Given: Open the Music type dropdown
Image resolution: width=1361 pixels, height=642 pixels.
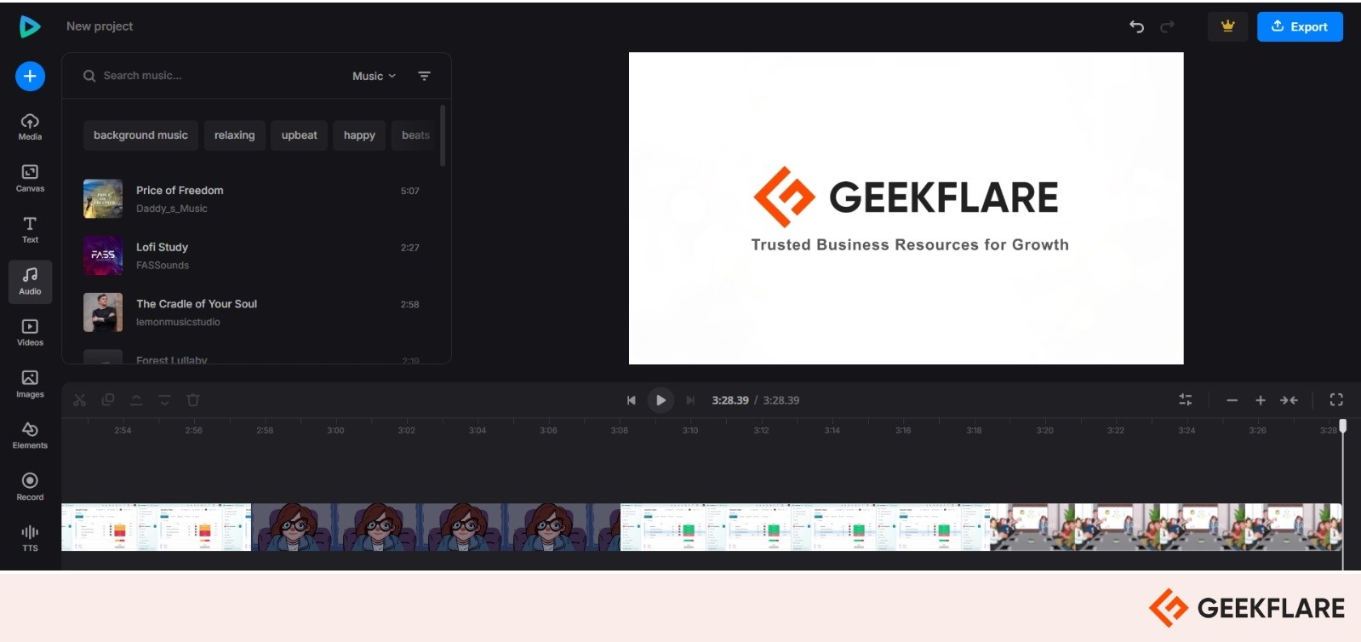Looking at the screenshot, I should [x=374, y=76].
